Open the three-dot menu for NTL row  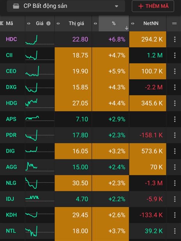175,231
